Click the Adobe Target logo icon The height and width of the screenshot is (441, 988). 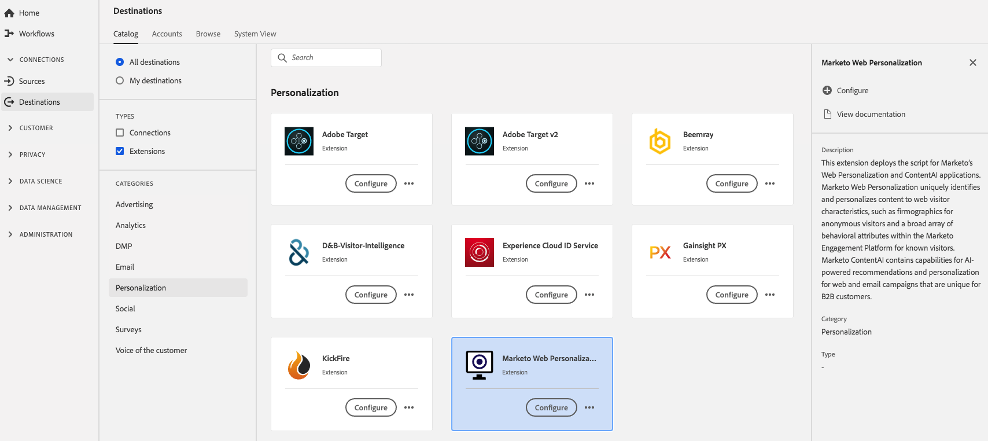(299, 141)
